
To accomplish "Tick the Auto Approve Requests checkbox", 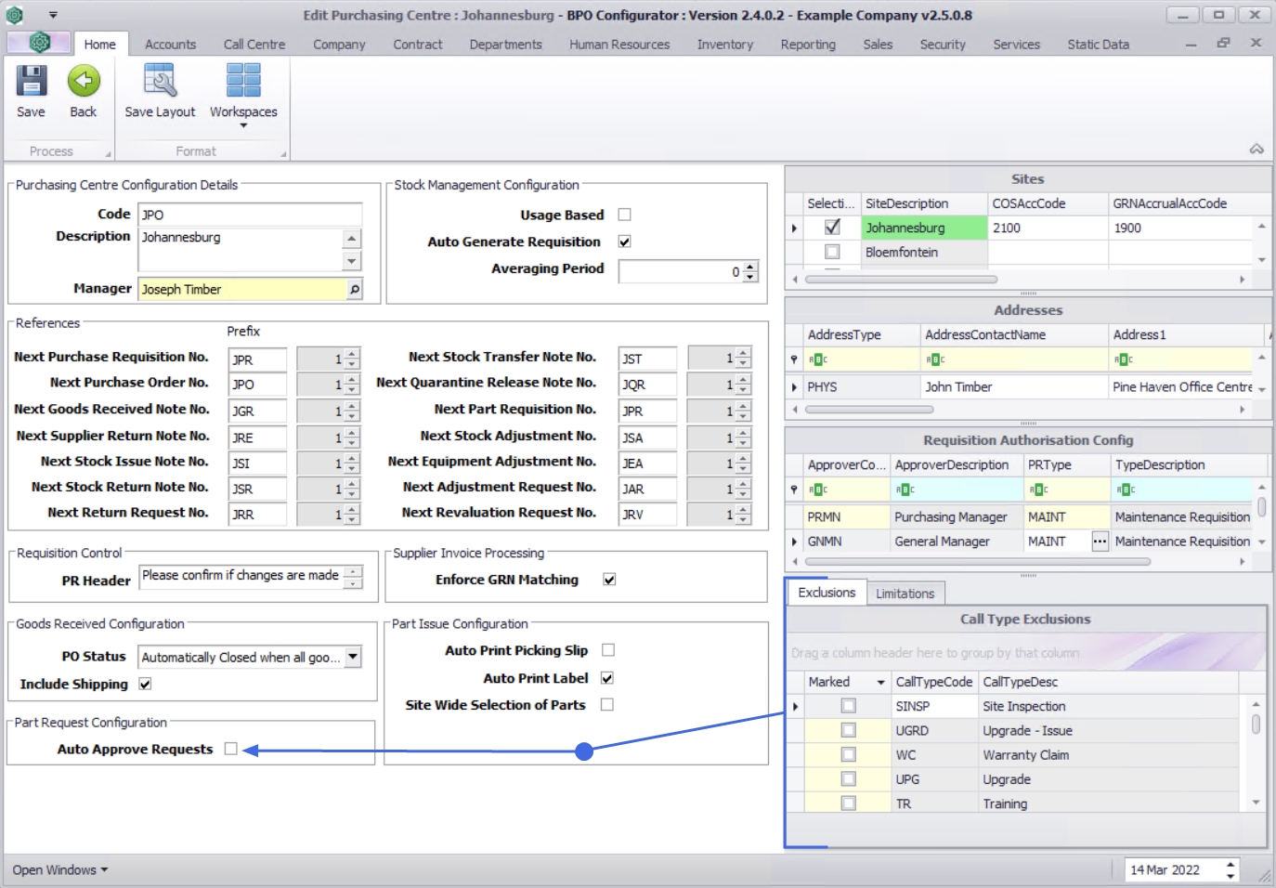I will pos(231,749).
